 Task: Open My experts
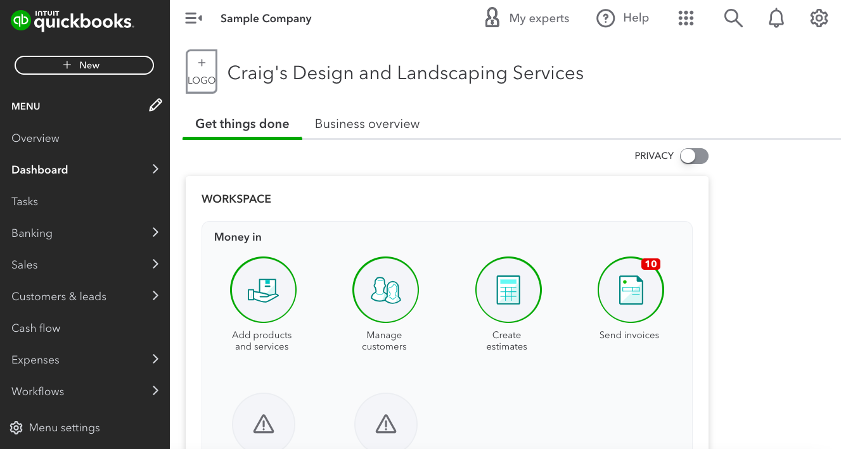click(527, 18)
